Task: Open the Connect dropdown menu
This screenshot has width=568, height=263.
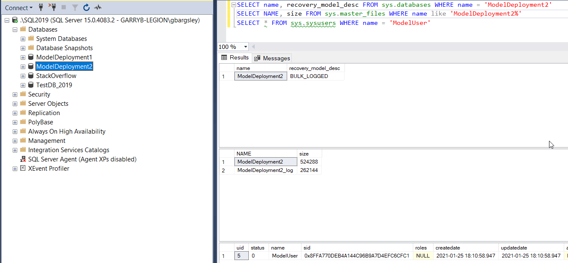Action: [19, 8]
